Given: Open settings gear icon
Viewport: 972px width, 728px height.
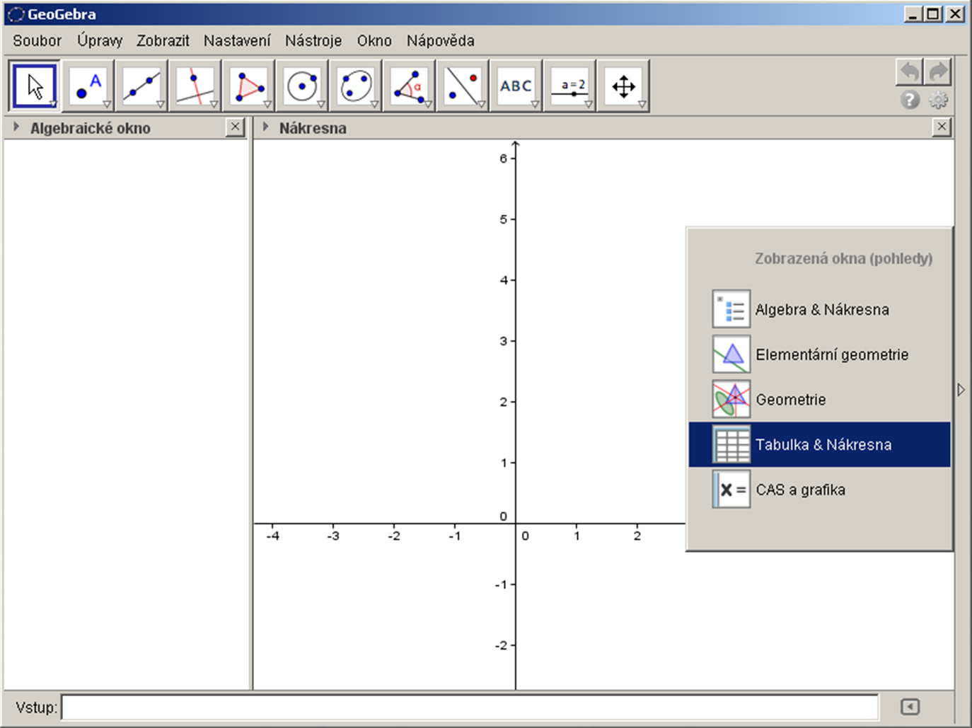Looking at the screenshot, I should [x=939, y=100].
